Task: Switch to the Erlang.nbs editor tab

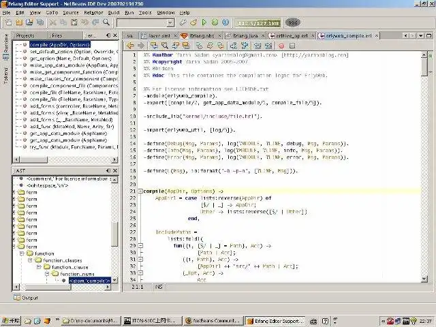Action: tap(202, 35)
